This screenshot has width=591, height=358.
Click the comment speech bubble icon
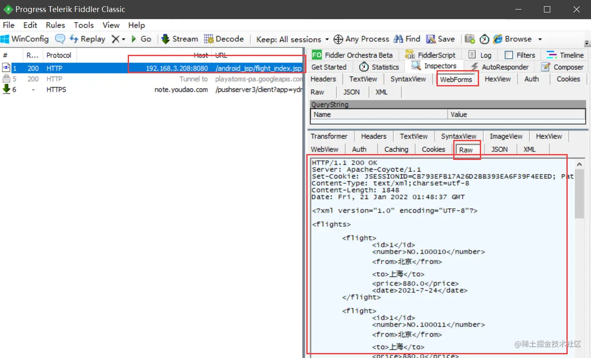pyautogui.click(x=60, y=39)
